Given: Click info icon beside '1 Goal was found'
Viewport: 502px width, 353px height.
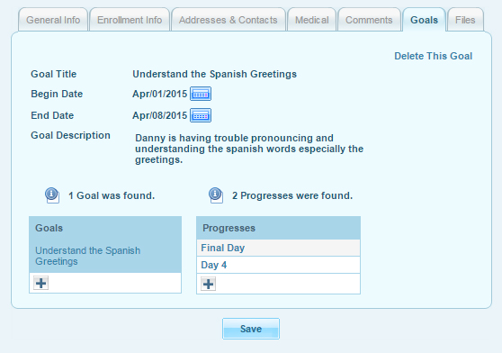Looking at the screenshot, I should coord(52,195).
